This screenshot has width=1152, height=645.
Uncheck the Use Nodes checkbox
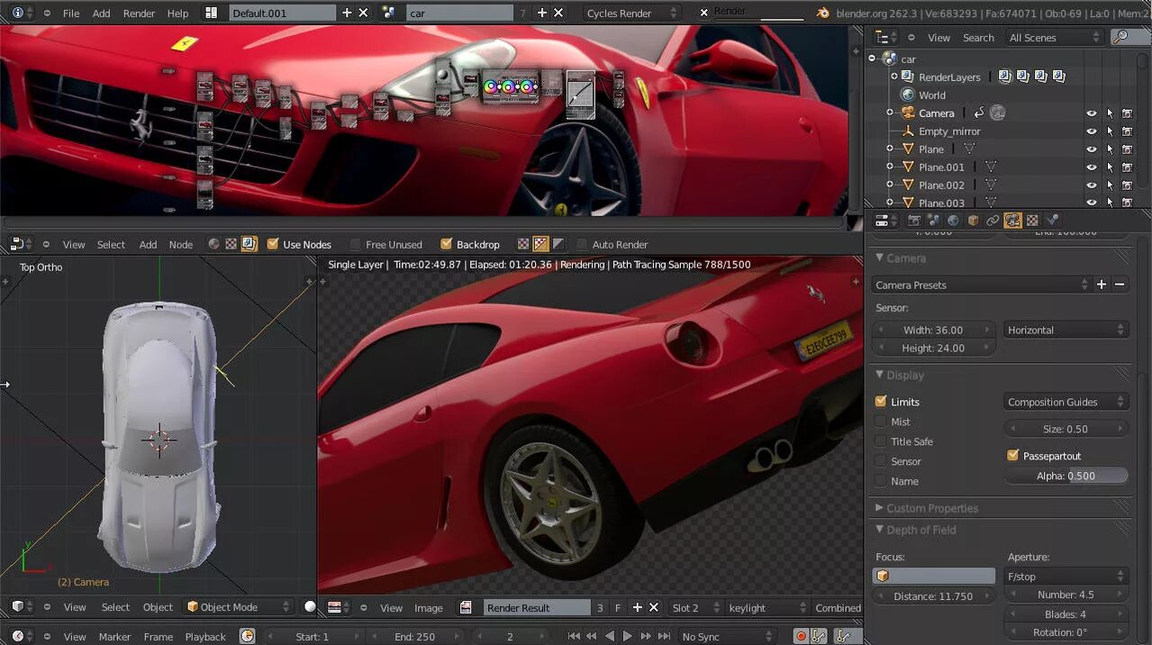point(273,244)
